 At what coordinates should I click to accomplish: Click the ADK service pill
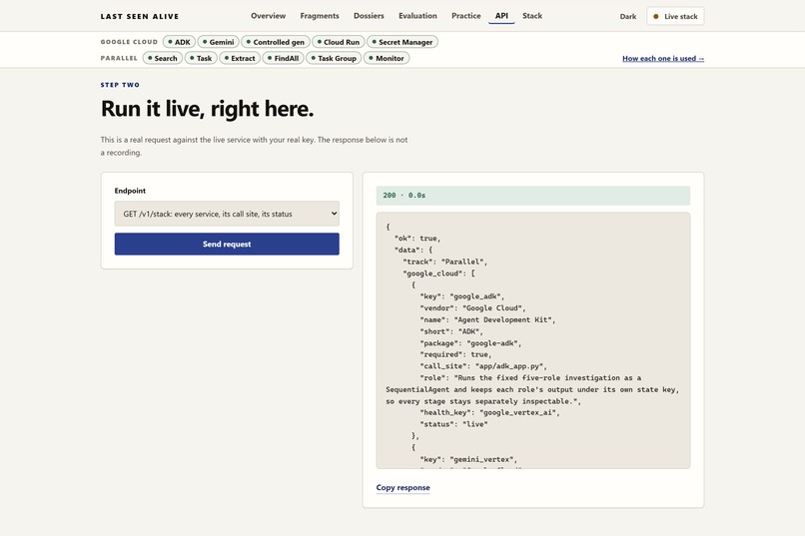point(179,42)
